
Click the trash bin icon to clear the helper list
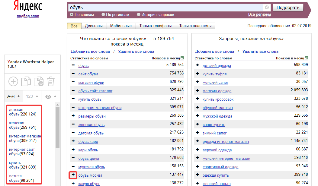[x=51, y=81]
